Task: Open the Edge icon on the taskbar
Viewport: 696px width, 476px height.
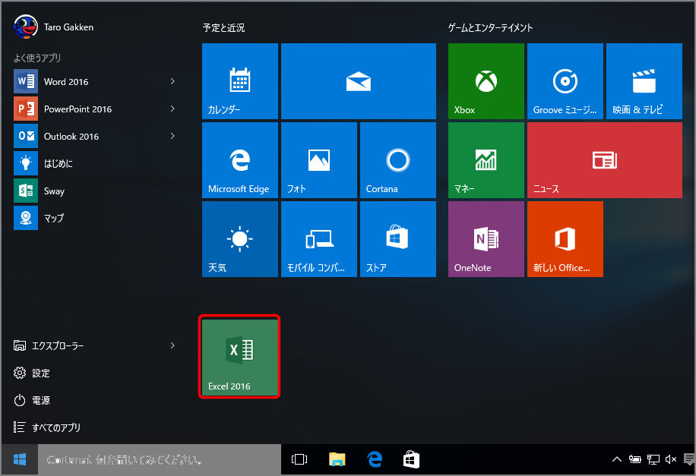Action: coord(375,459)
